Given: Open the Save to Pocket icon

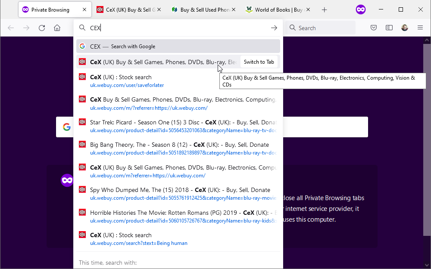Looking at the screenshot, I should [374, 28].
